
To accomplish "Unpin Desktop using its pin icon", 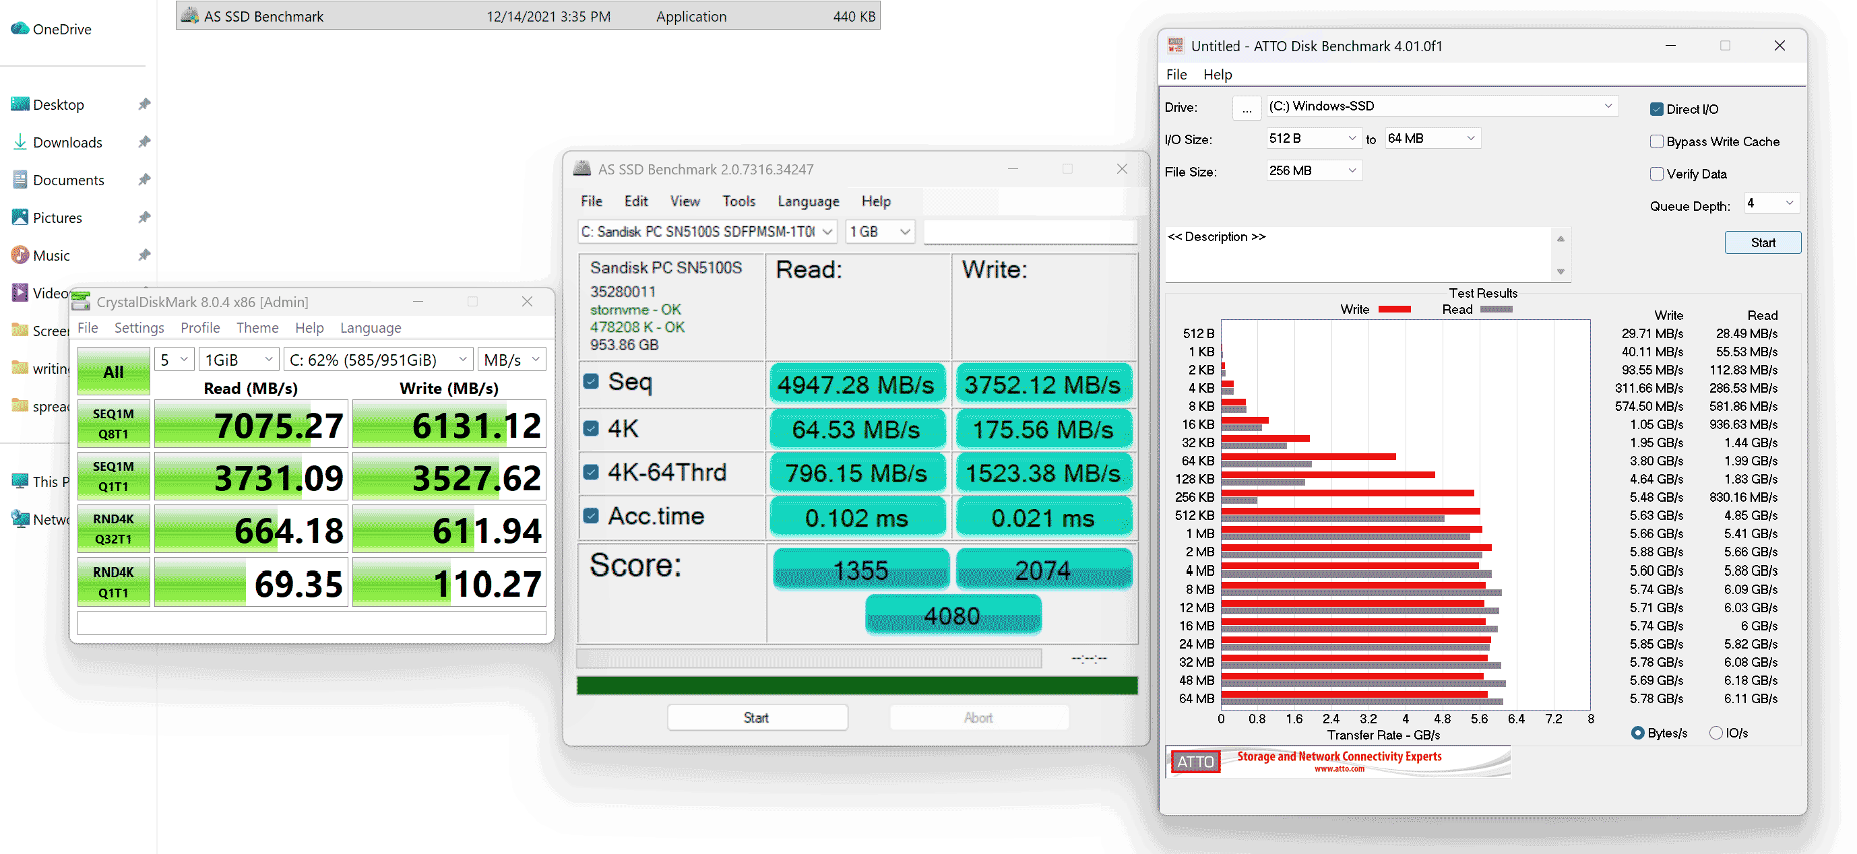I will [144, 104].
